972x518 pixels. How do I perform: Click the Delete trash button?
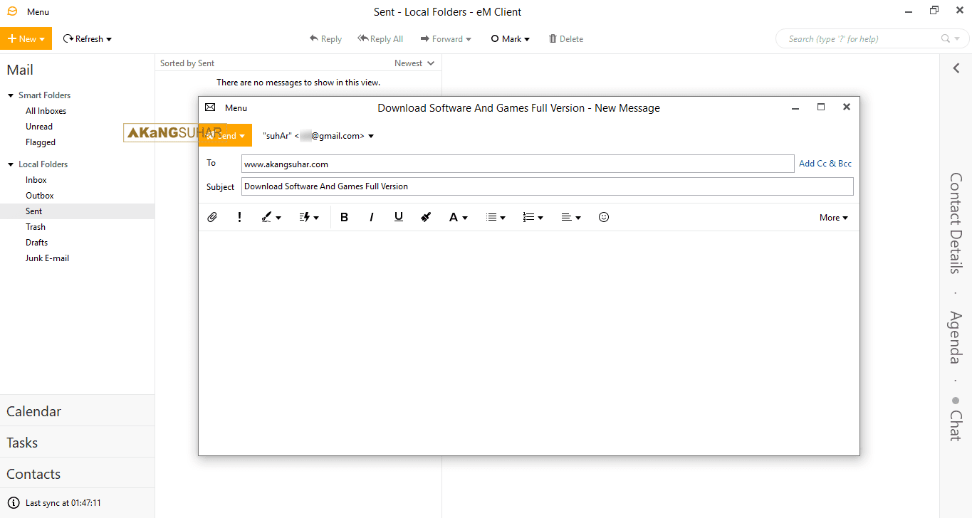pyautogui.click(x=565, y=39)
